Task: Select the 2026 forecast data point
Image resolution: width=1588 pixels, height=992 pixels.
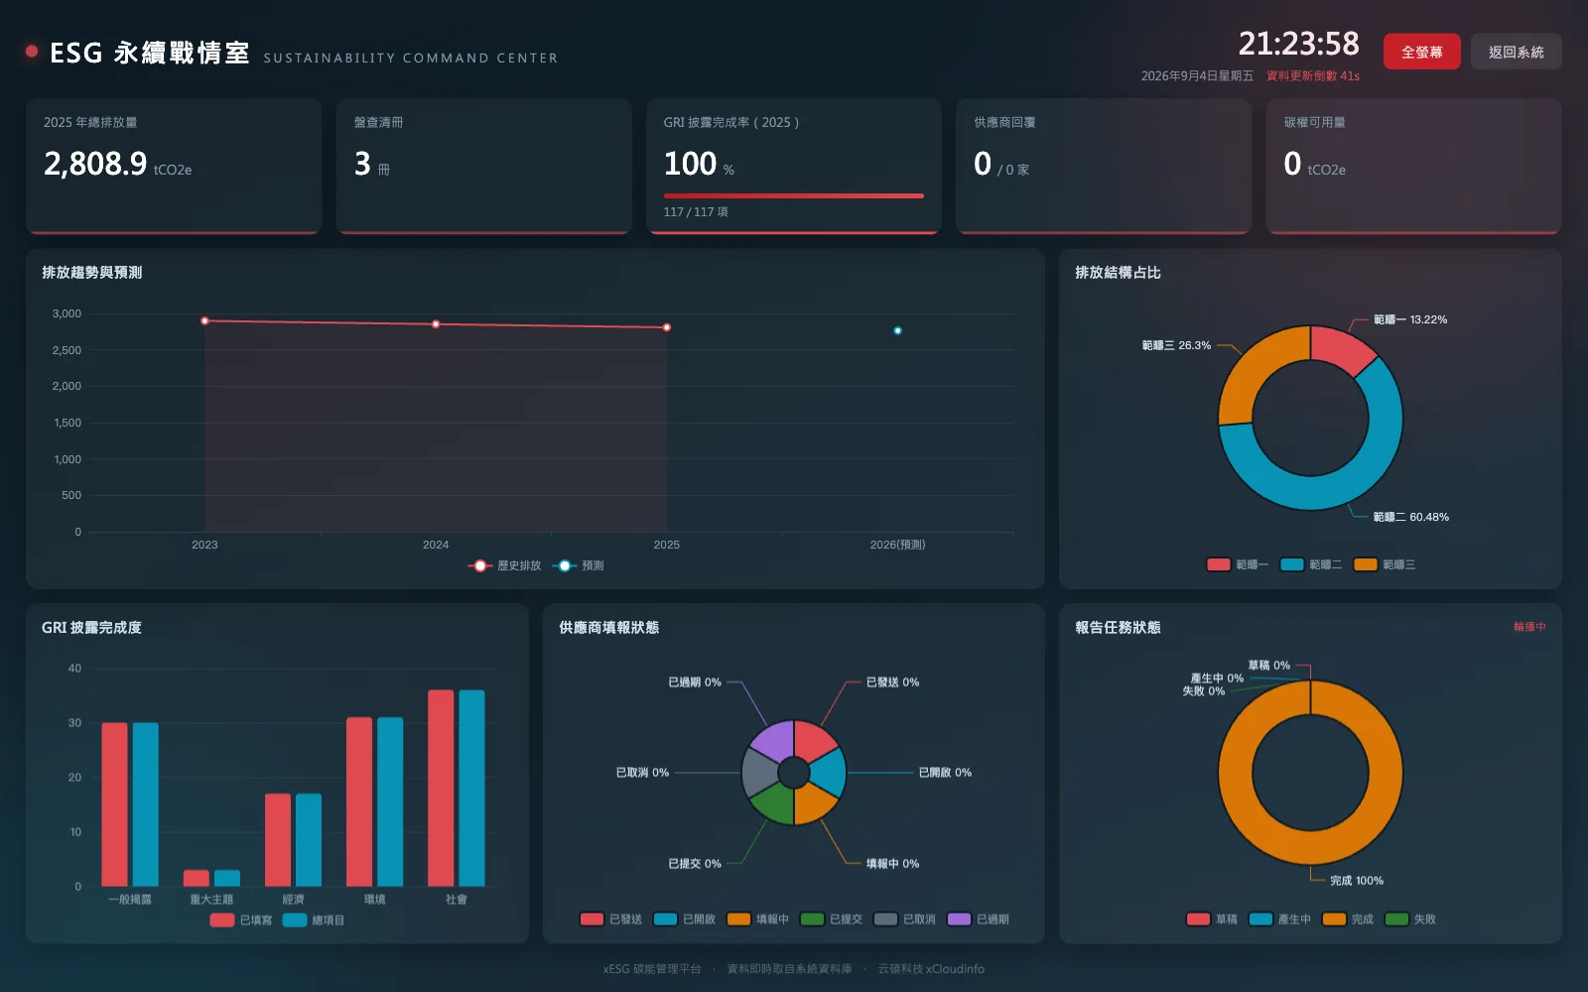Action: (x=897, y=330)
